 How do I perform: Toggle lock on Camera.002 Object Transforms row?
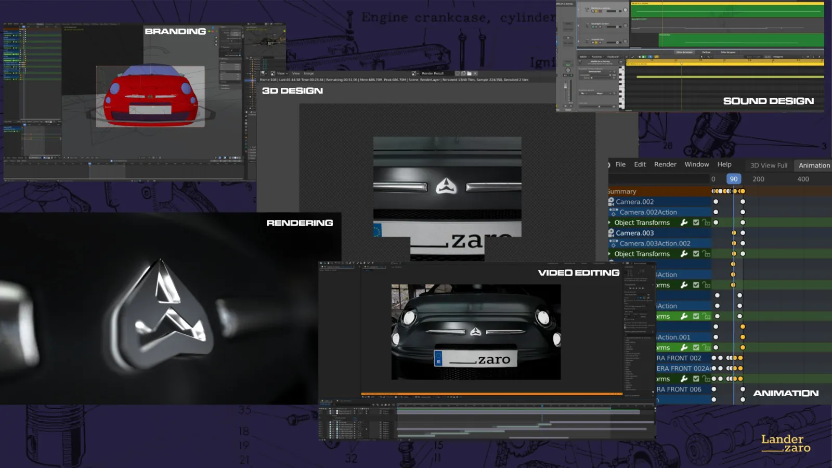tap(706, 223)
